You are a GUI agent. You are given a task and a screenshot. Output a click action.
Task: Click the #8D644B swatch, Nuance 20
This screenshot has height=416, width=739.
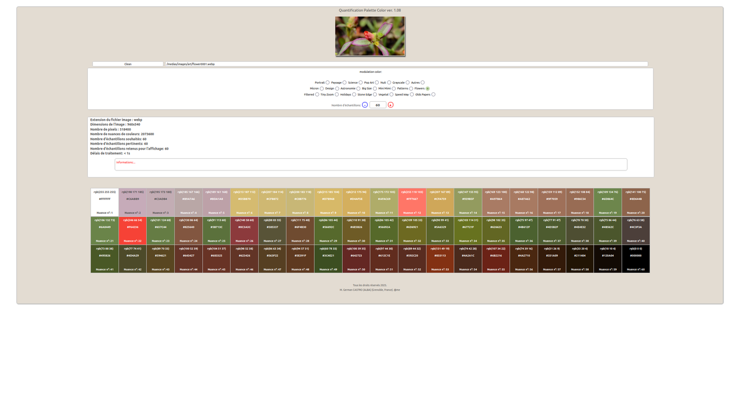pyautogui.click(x=636, y=202)
